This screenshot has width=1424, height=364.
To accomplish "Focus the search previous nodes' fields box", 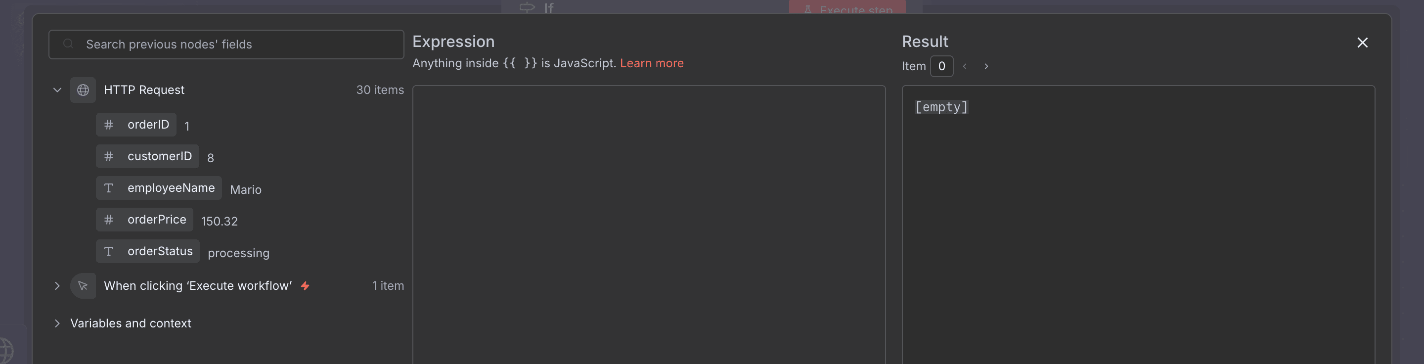I will (x=226, y=44).
